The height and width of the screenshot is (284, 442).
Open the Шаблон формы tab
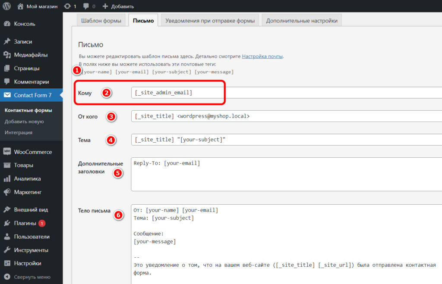tap(101, 21)
